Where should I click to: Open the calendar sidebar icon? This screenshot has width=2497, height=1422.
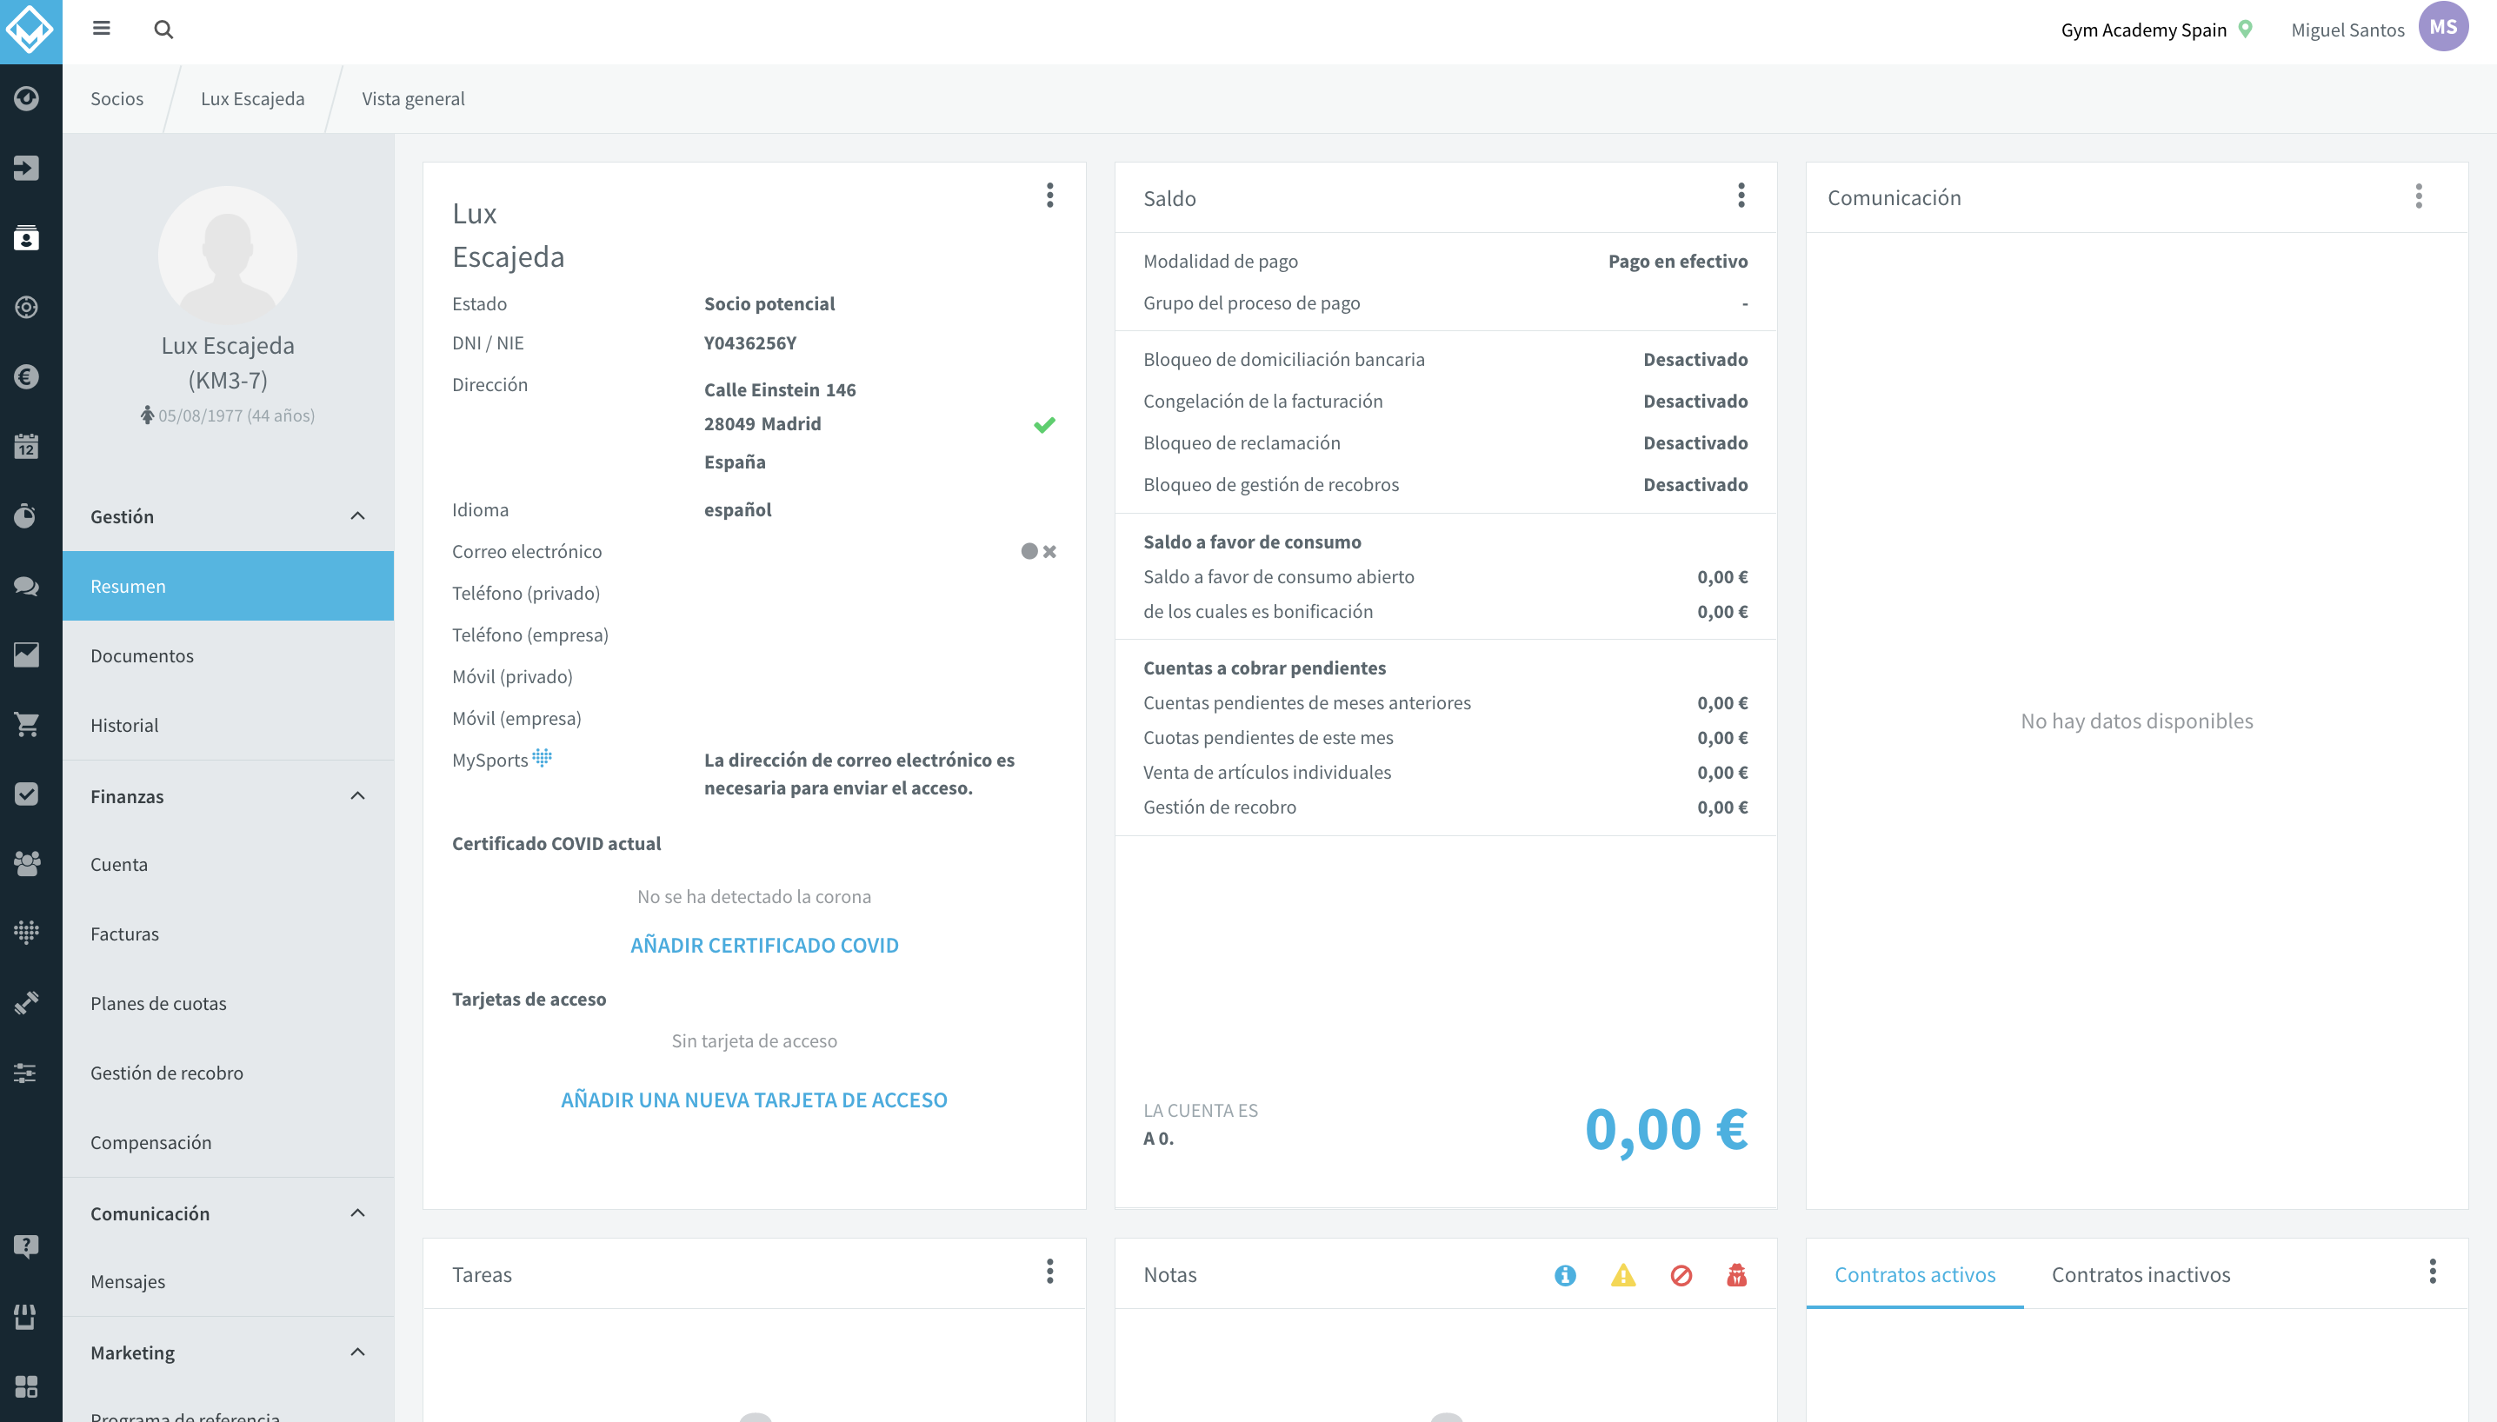26,446
